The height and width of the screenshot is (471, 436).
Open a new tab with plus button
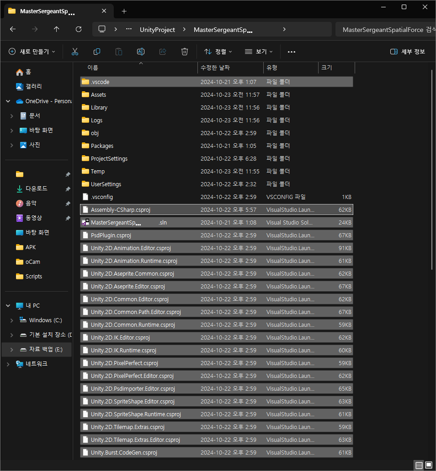(124, 11)
